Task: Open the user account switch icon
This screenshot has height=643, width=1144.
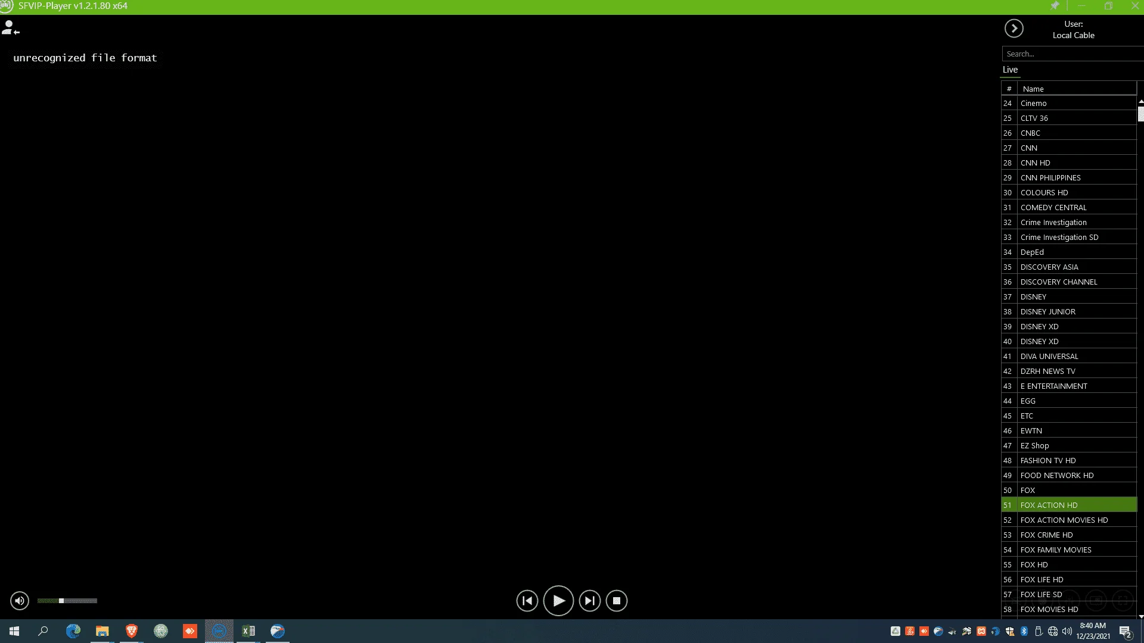Action: pyautogui.click(x=11, y=28)
